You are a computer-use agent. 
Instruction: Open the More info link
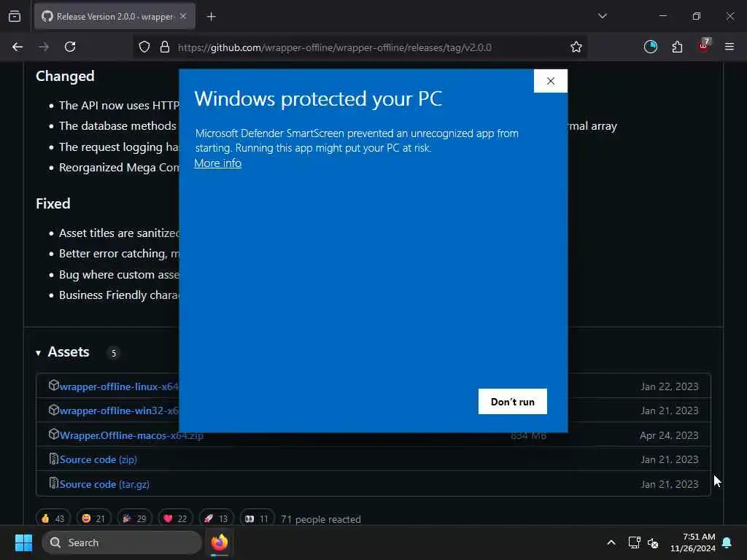click(217, 163)
